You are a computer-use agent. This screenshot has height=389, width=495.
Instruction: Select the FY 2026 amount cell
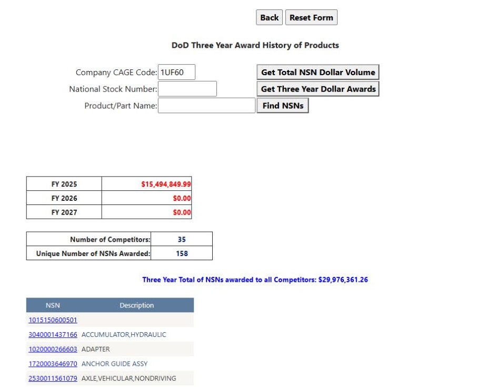pos(146,198)
